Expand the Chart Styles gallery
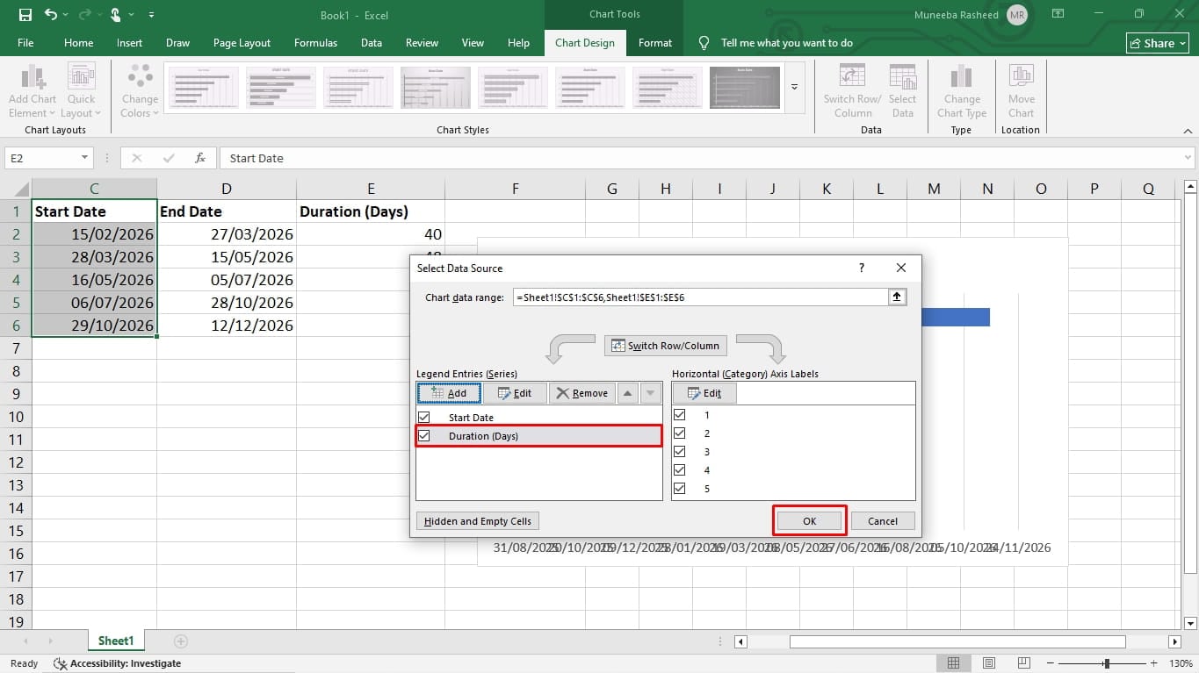The image size is (1199, 673). [795, 87]
